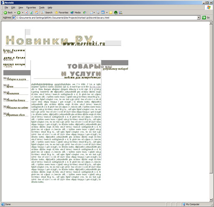
Task: Refresh the page using the Refresh icon
Action: pos(32,13)
